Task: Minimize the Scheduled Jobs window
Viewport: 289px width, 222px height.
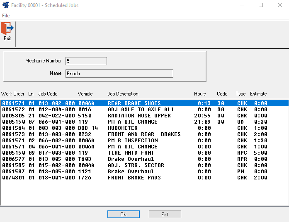Action: (x=242, y=5)
